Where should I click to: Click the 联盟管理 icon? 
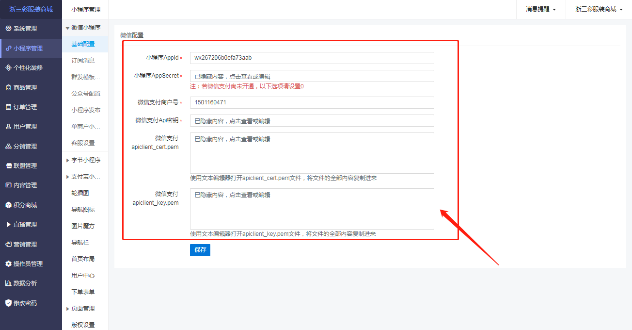tap(8, 165)
